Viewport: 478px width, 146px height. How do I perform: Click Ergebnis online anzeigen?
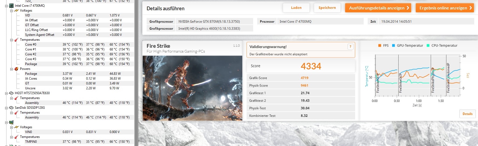click(x=445, y=8)
